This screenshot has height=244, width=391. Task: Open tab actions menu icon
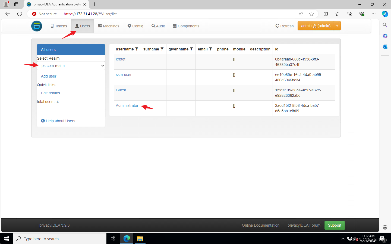click(16, 4)
